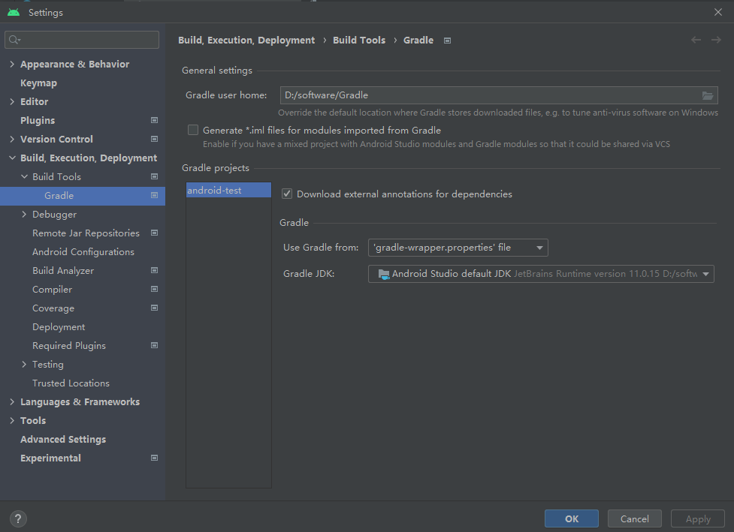
Task: Click the project-level icon in the breadcrumb header
Action: (447, 41)
